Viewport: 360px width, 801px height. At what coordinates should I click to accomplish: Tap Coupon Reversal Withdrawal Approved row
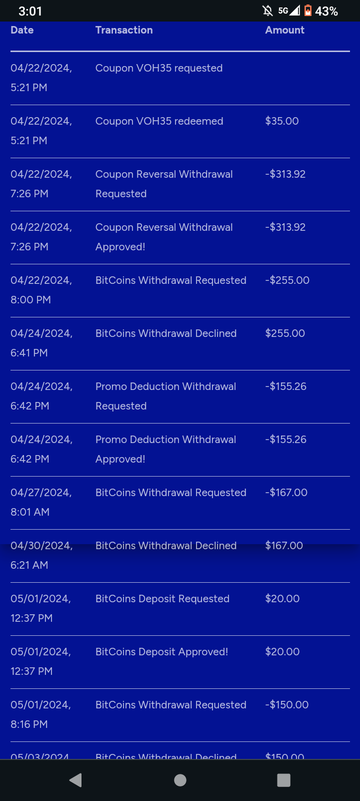164,237
